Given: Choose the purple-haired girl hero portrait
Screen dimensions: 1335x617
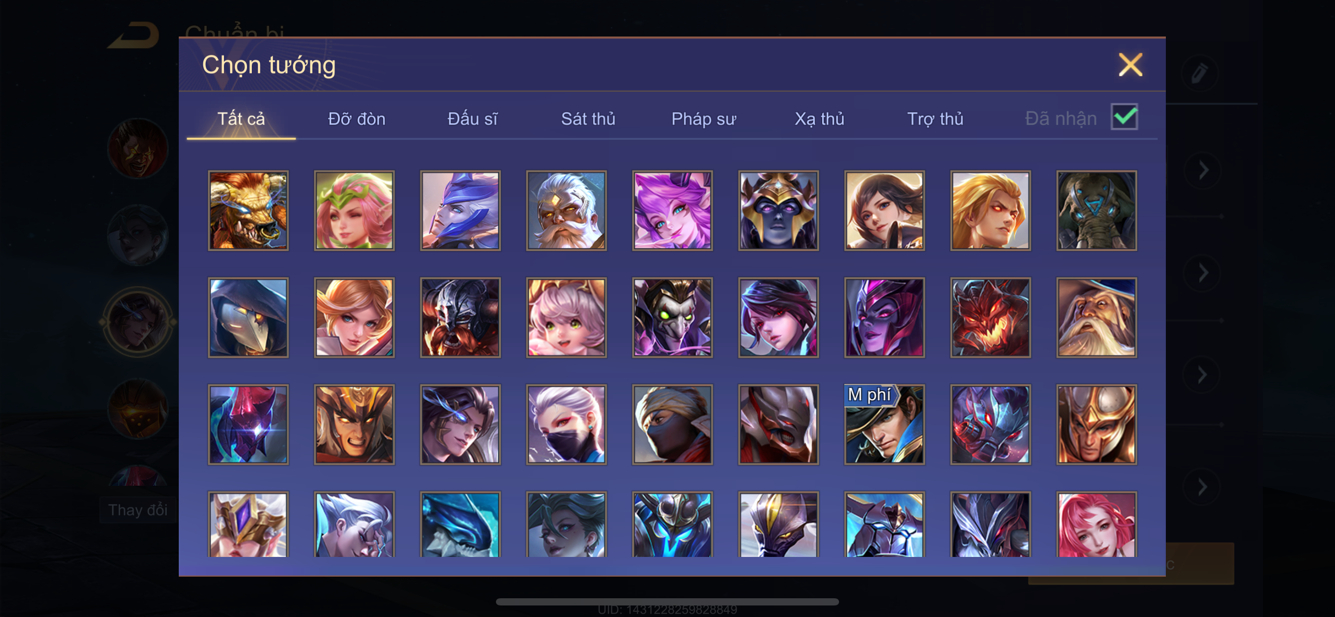Looking at the screenshot, I should point(672,210).
